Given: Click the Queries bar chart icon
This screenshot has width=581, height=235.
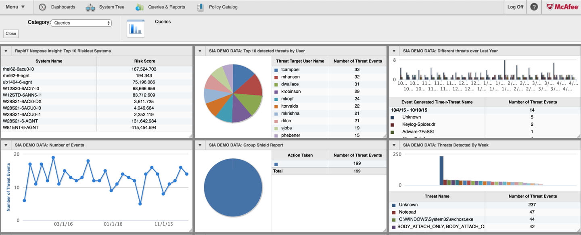Looking at the screenshot, I should point(136,28).
